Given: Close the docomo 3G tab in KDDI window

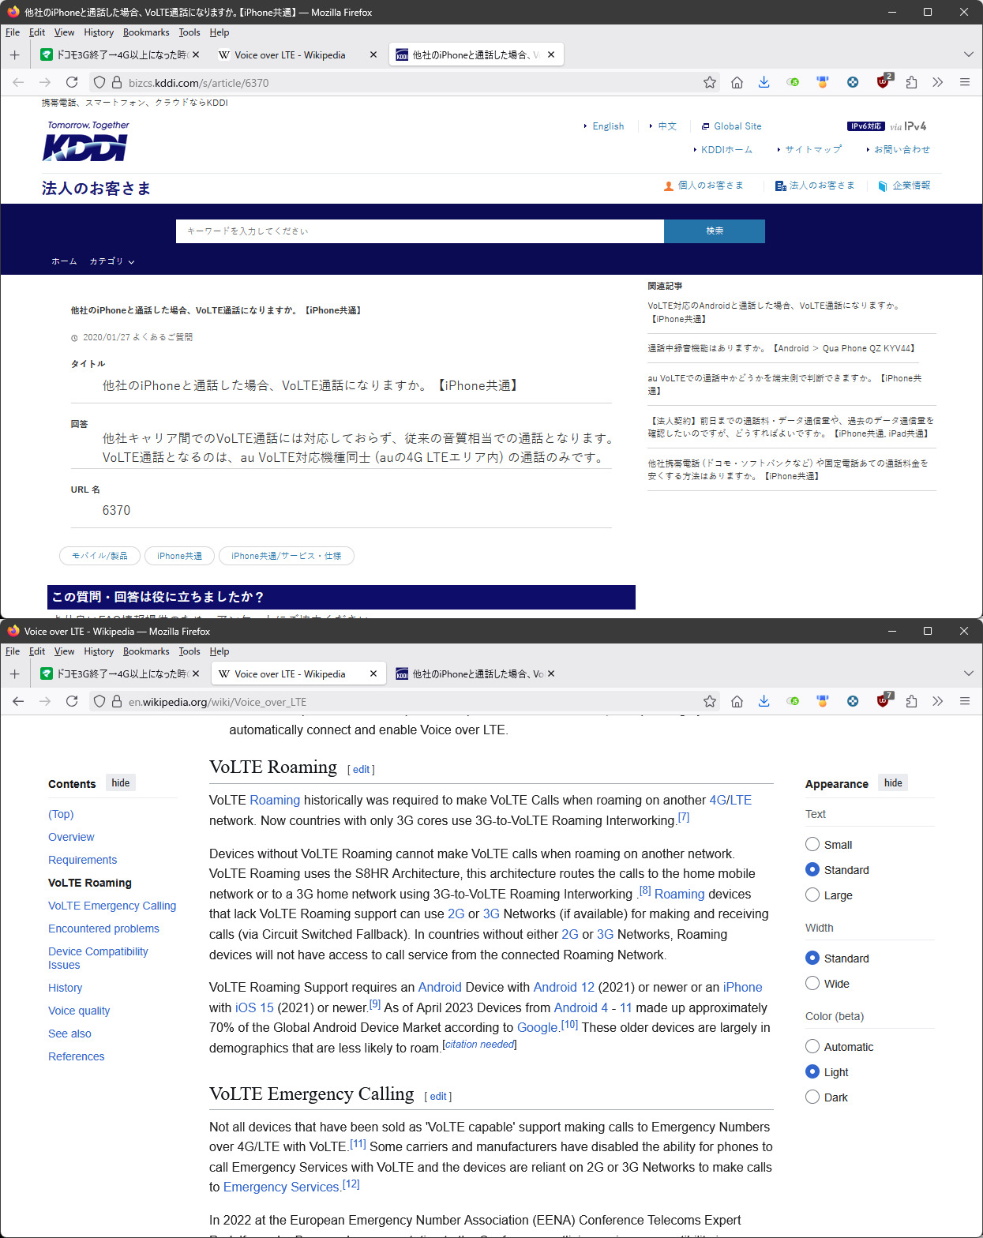Looking at the screenshot, I should (196, 54).
